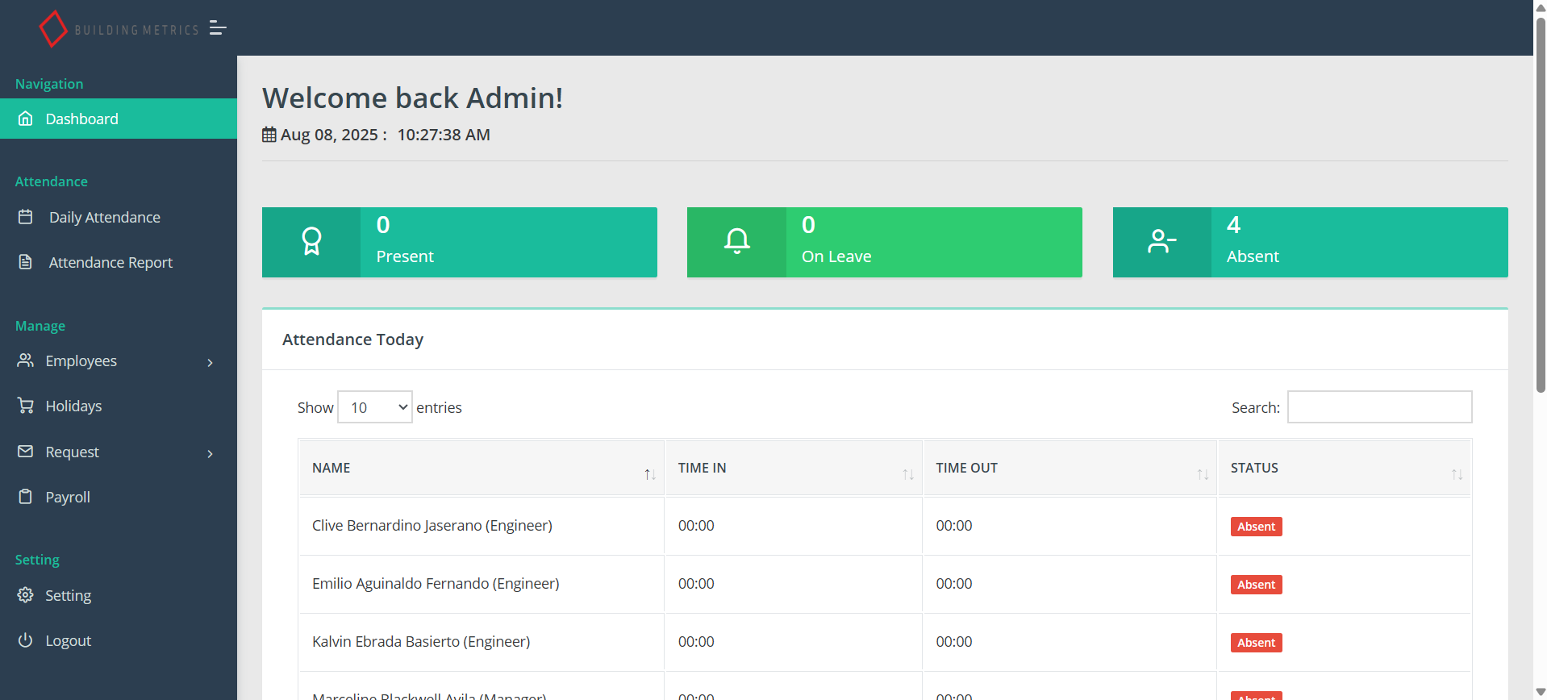Open Daily Attendance from the sidebar
The width and height of the screenshot is (1547, 700).
[104, 218]
